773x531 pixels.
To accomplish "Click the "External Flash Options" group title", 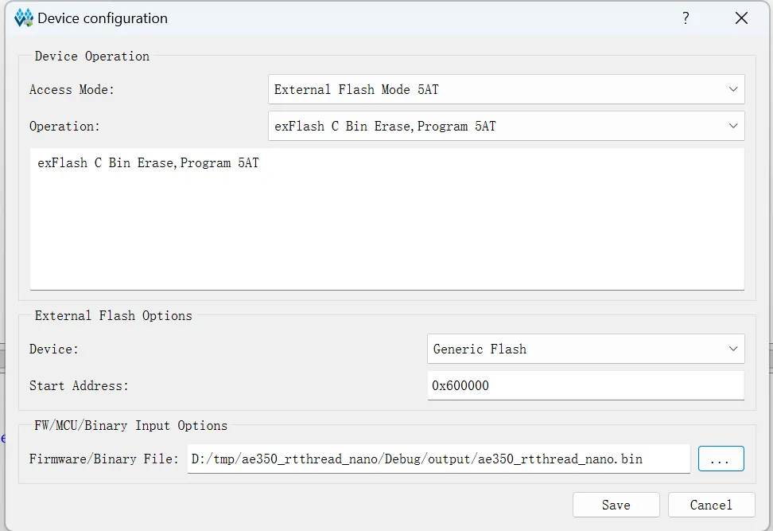I will 113,315.
